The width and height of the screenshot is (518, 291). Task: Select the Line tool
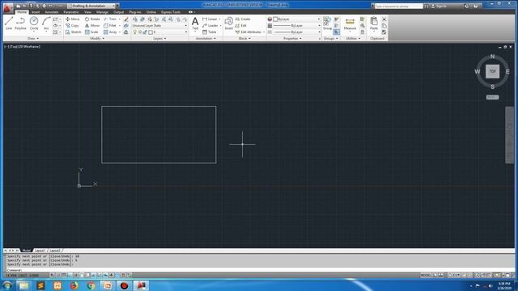(x=9, y=23)
